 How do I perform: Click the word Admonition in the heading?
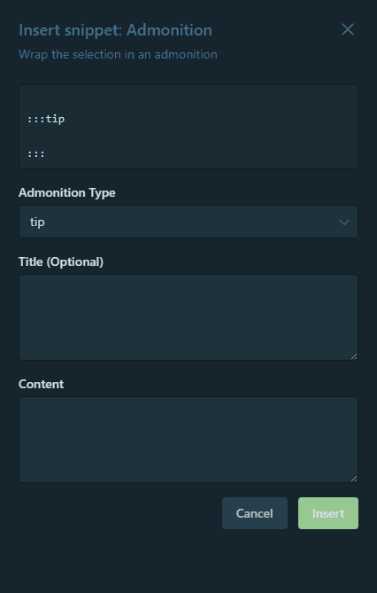169,30
